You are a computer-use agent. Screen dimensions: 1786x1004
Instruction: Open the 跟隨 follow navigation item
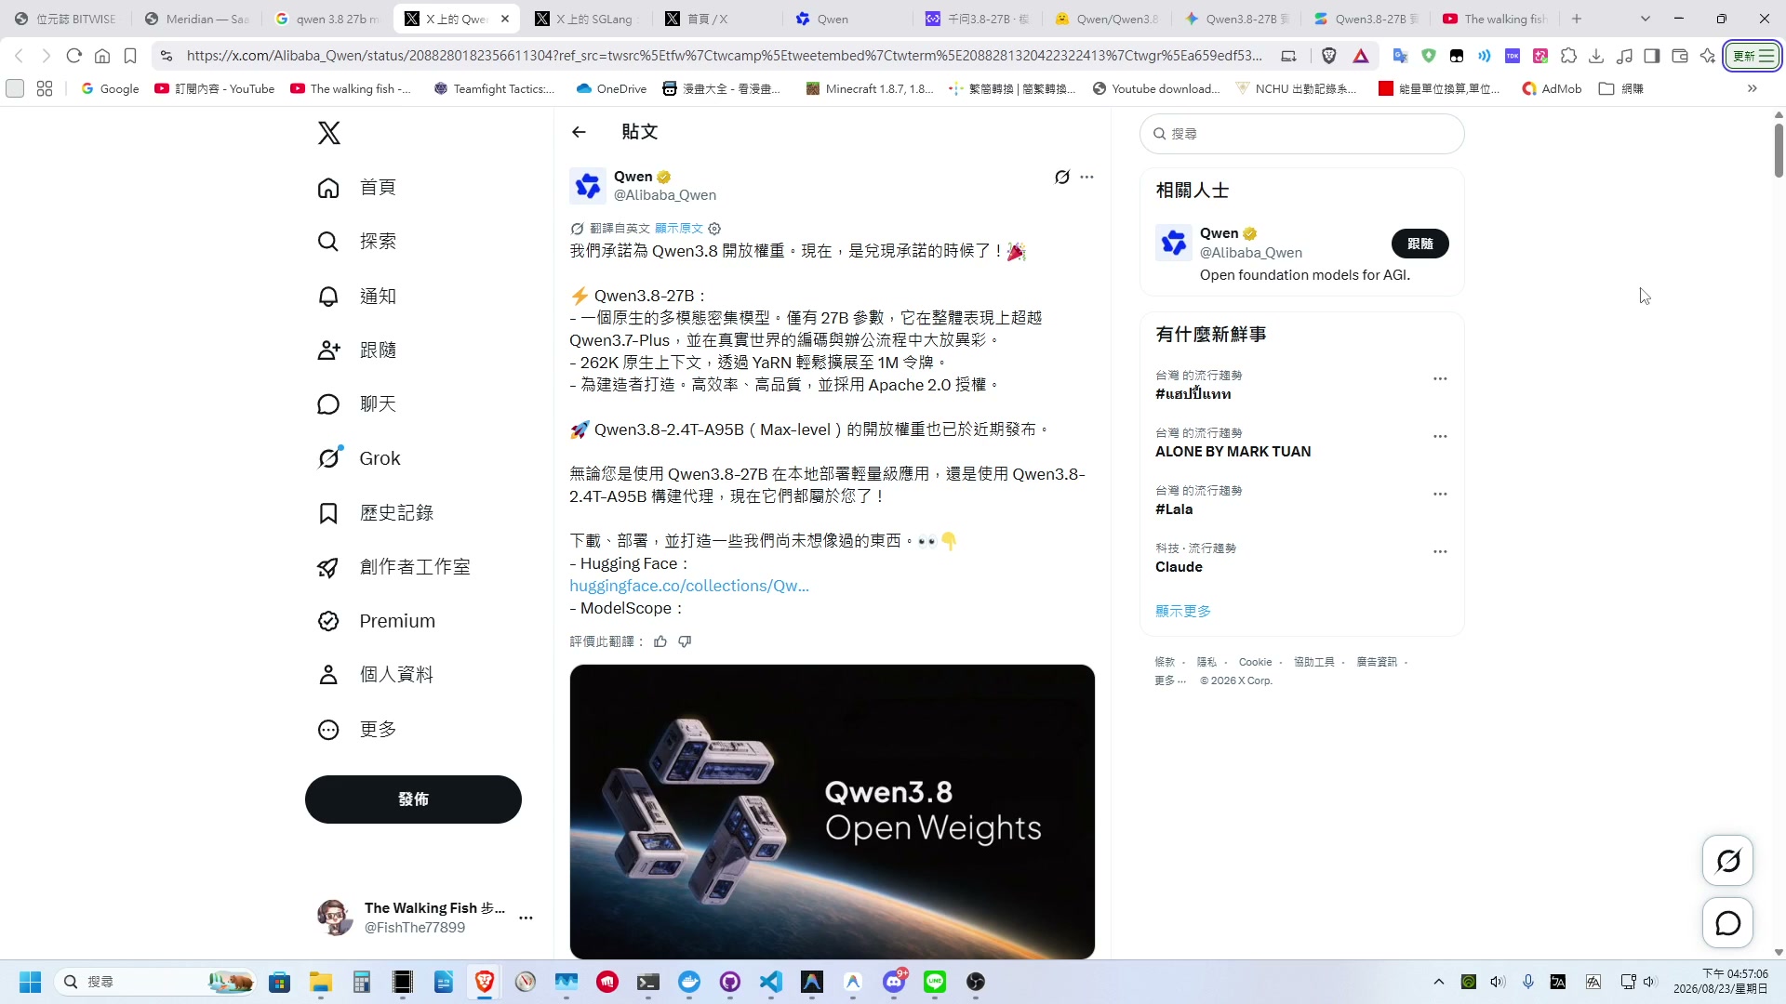(357, 350)
